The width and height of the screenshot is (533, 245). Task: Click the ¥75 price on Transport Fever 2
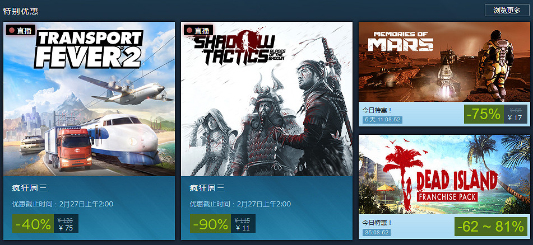[66, 228]
